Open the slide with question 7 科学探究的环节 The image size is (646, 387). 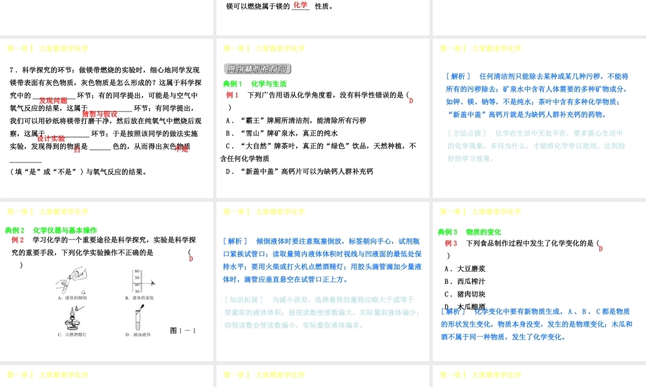[x=107, y=119]
